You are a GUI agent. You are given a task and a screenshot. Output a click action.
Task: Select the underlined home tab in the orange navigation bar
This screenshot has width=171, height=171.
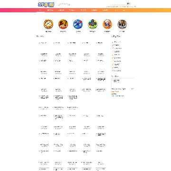tap(40, 10)
